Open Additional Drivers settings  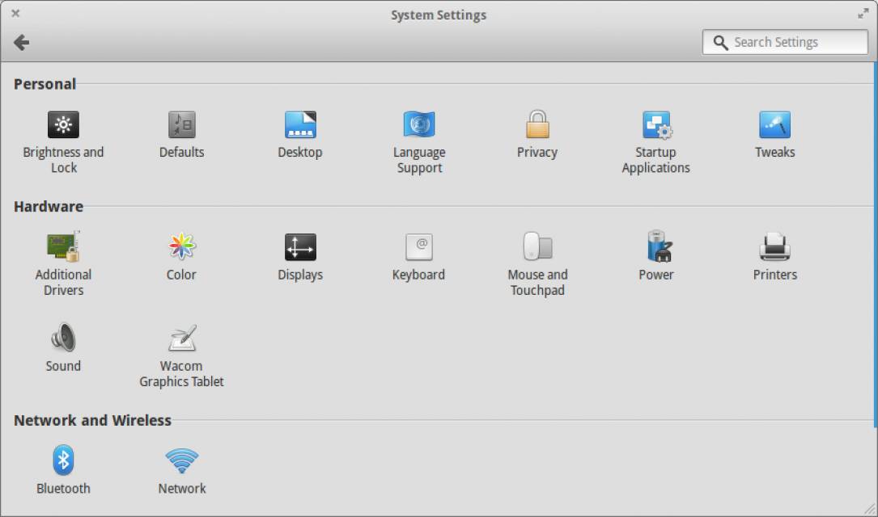[63, 247]
